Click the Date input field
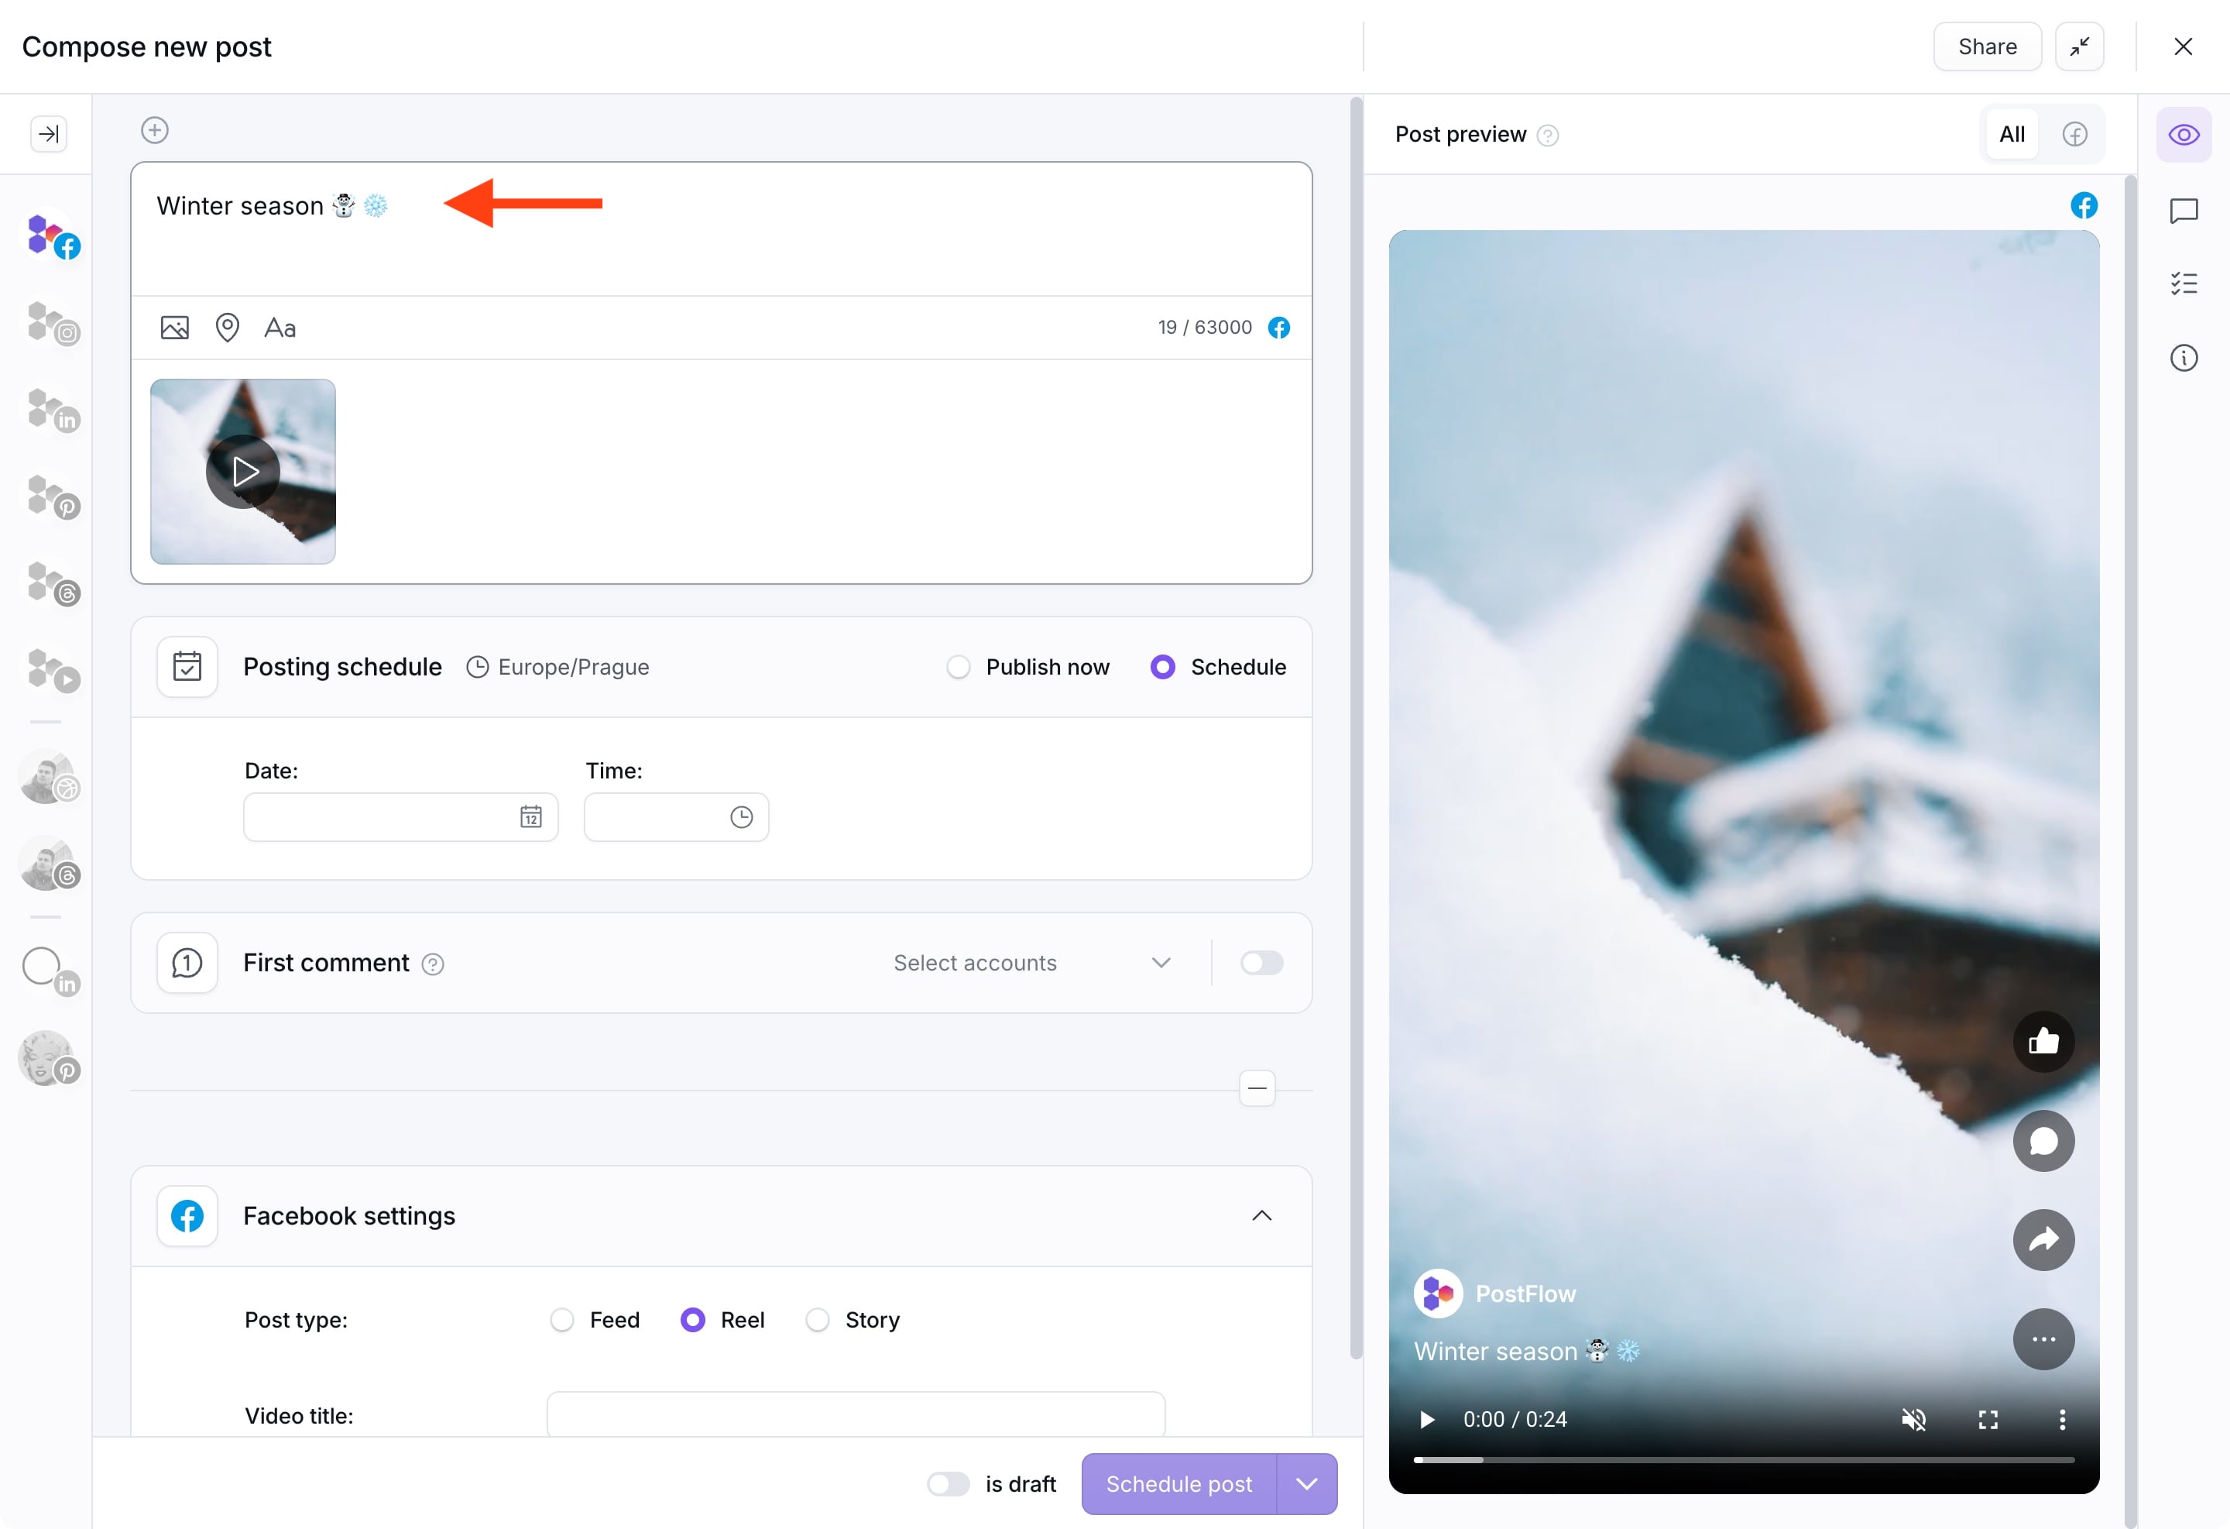 coord(384,817)
